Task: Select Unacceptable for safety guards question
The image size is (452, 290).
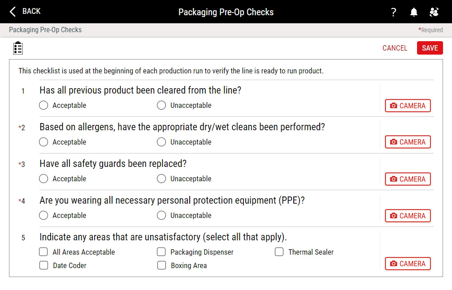Action: click(x=161, y=179)
